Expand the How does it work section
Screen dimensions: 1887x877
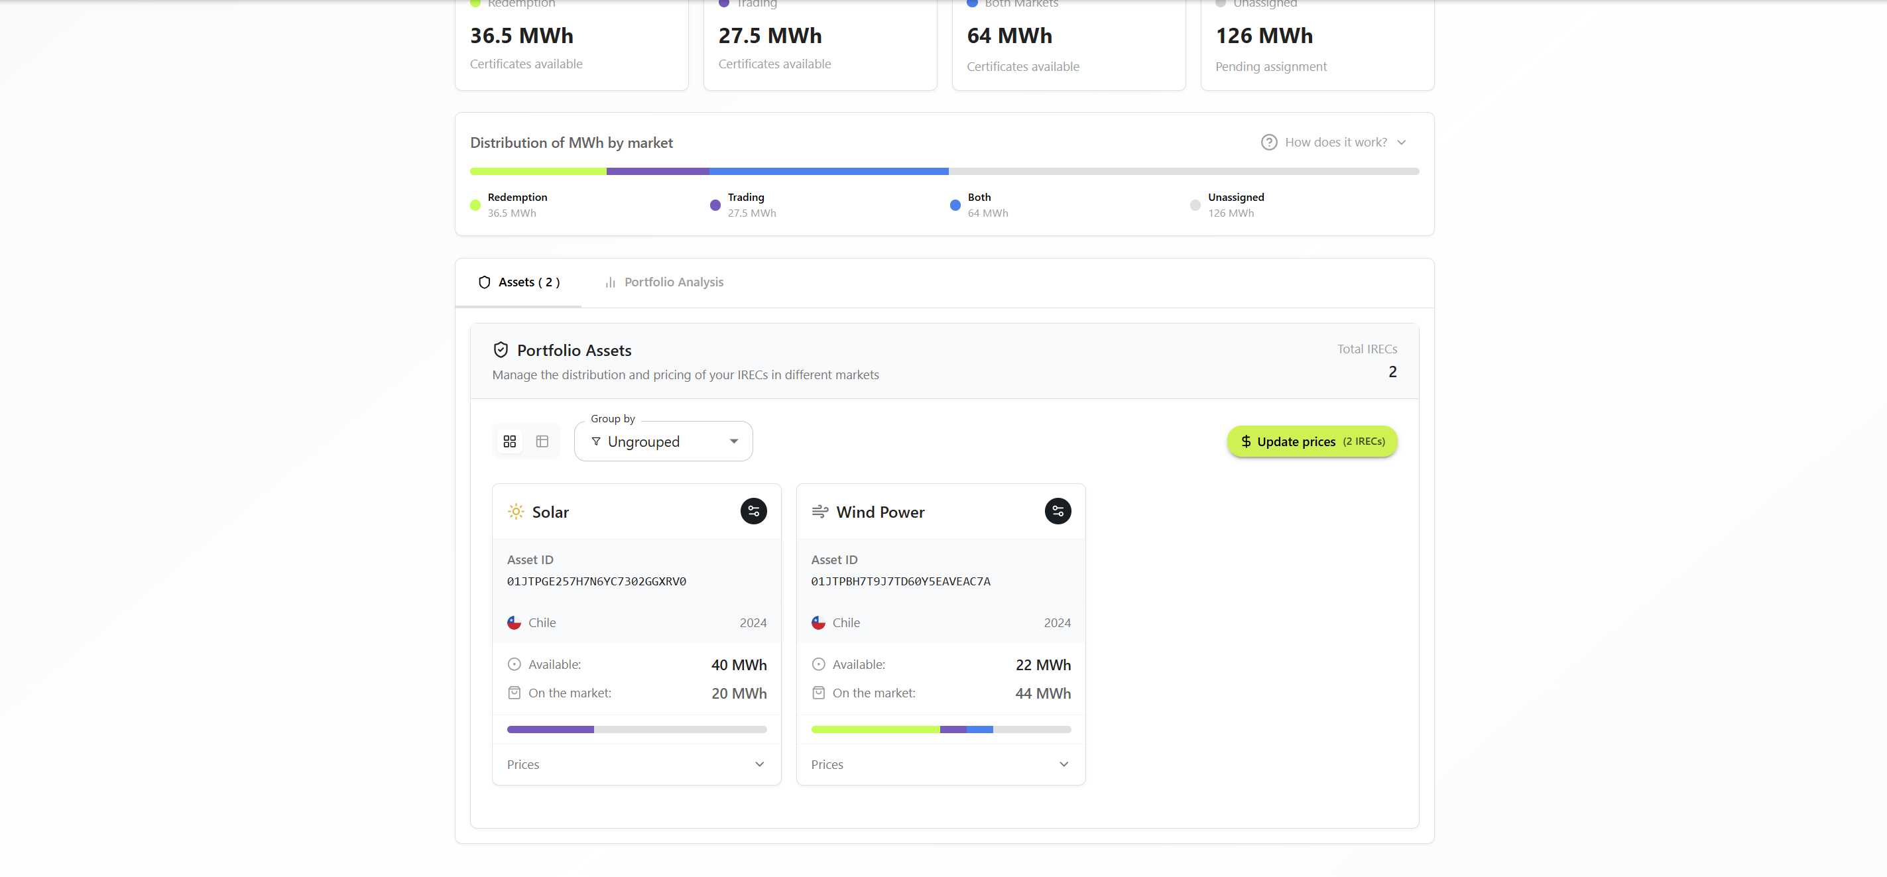tap(1335, 142)
